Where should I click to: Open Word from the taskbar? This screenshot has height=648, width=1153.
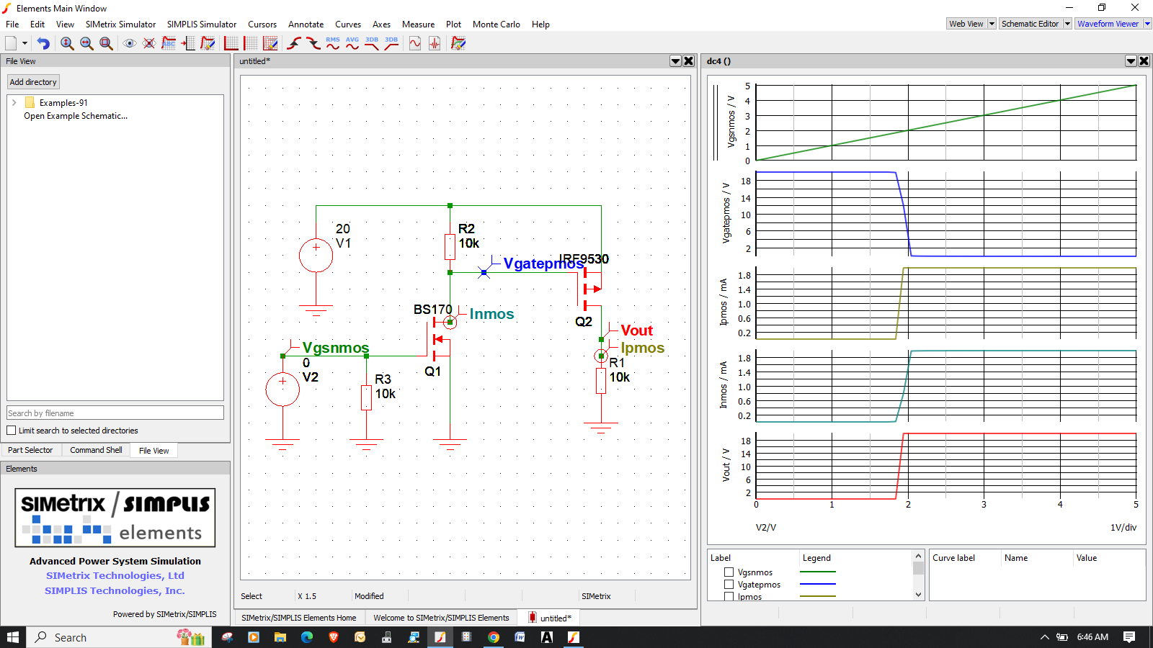(x=520, y=637)
